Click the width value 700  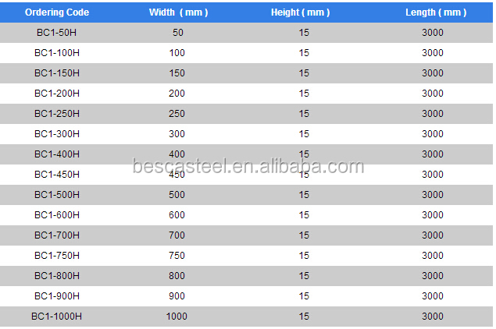(x=177, y=235)
